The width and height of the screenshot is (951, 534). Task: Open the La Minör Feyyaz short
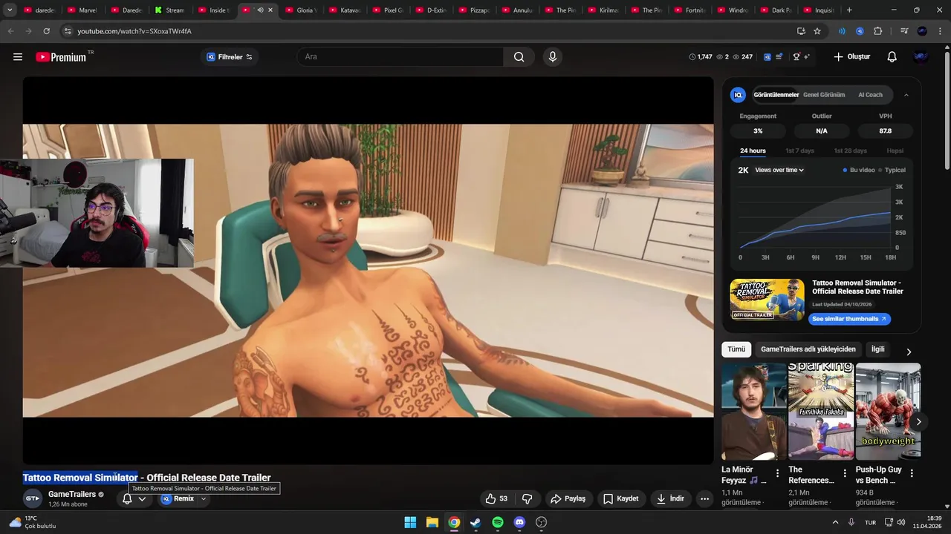coord(754,412)
